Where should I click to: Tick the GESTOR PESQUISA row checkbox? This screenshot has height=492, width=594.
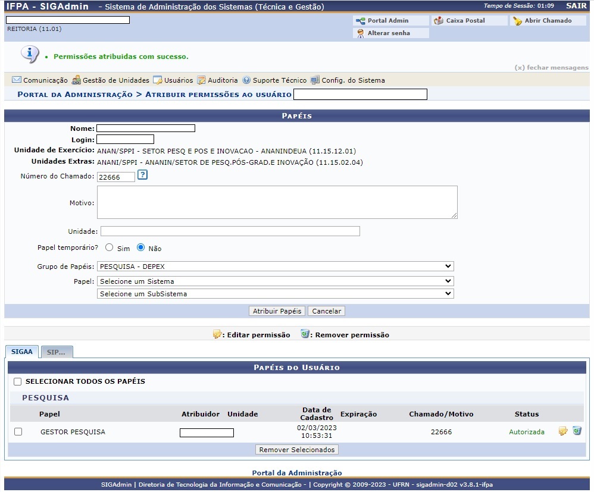[x=18, y=432]
